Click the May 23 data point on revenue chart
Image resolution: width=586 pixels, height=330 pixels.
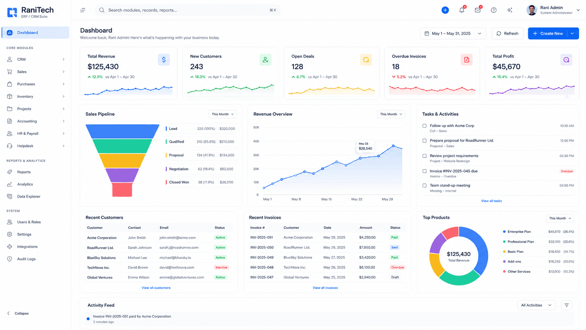click(360, 158)
